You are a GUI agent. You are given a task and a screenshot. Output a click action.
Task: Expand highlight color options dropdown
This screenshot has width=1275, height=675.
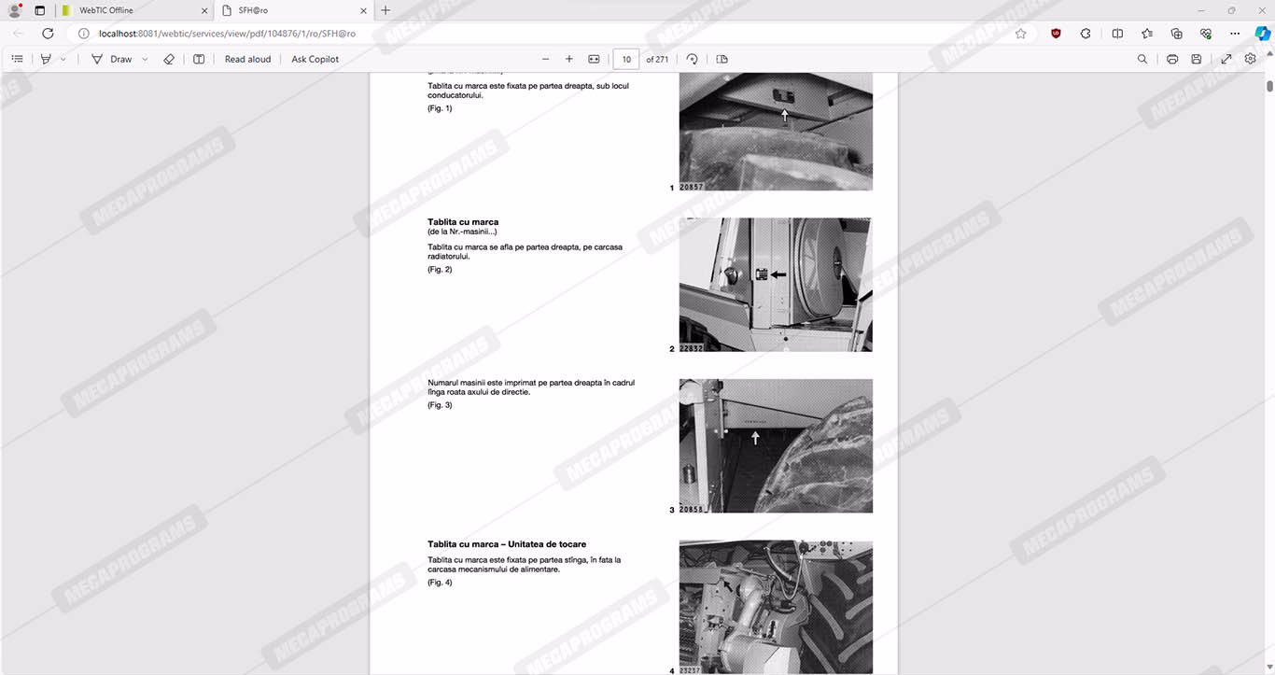point(63,59)
